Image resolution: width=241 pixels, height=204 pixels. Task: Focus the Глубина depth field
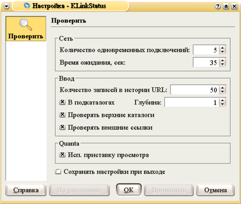[192, 102]
